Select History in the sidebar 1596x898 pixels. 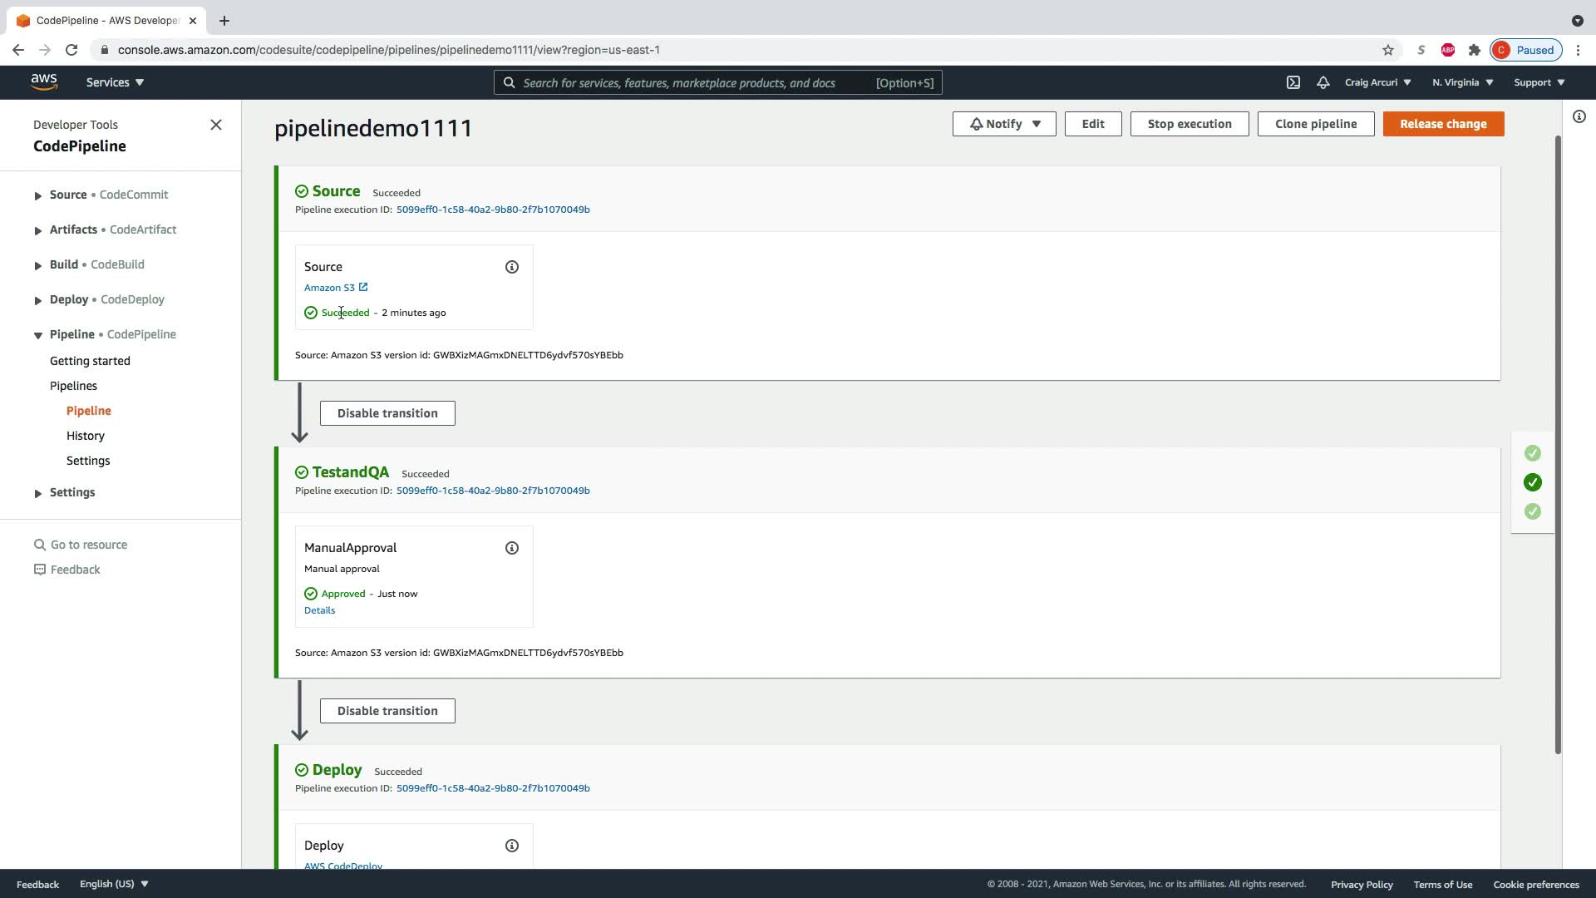(x=86, y=436)
